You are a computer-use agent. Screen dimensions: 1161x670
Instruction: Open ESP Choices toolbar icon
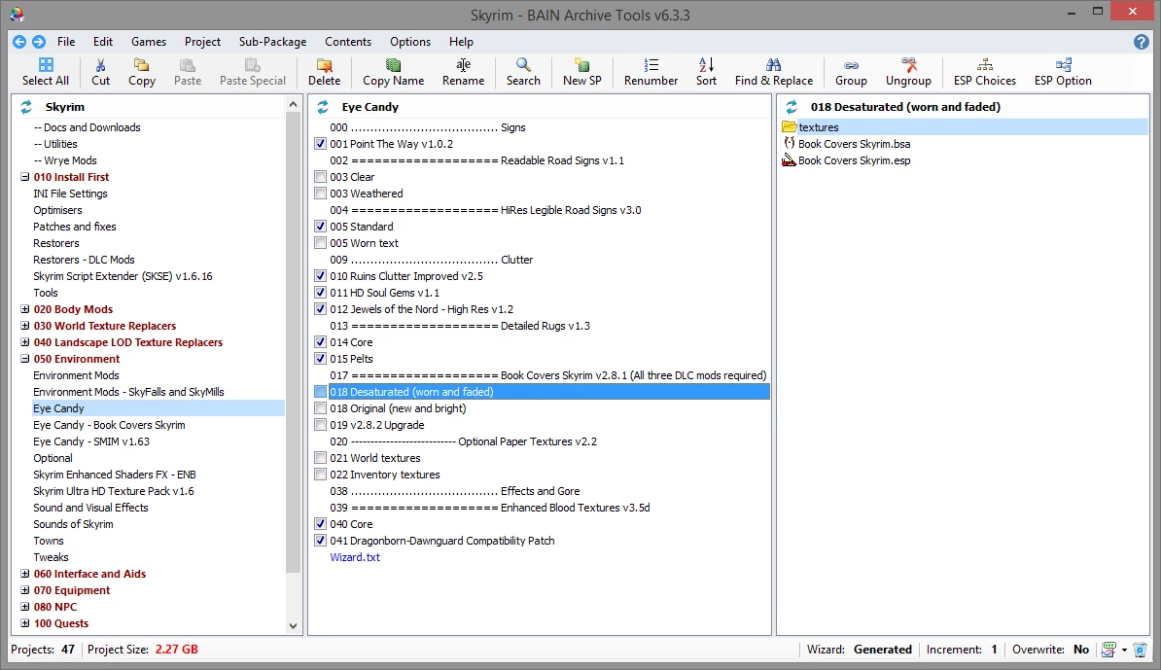[x=985, y=65]
